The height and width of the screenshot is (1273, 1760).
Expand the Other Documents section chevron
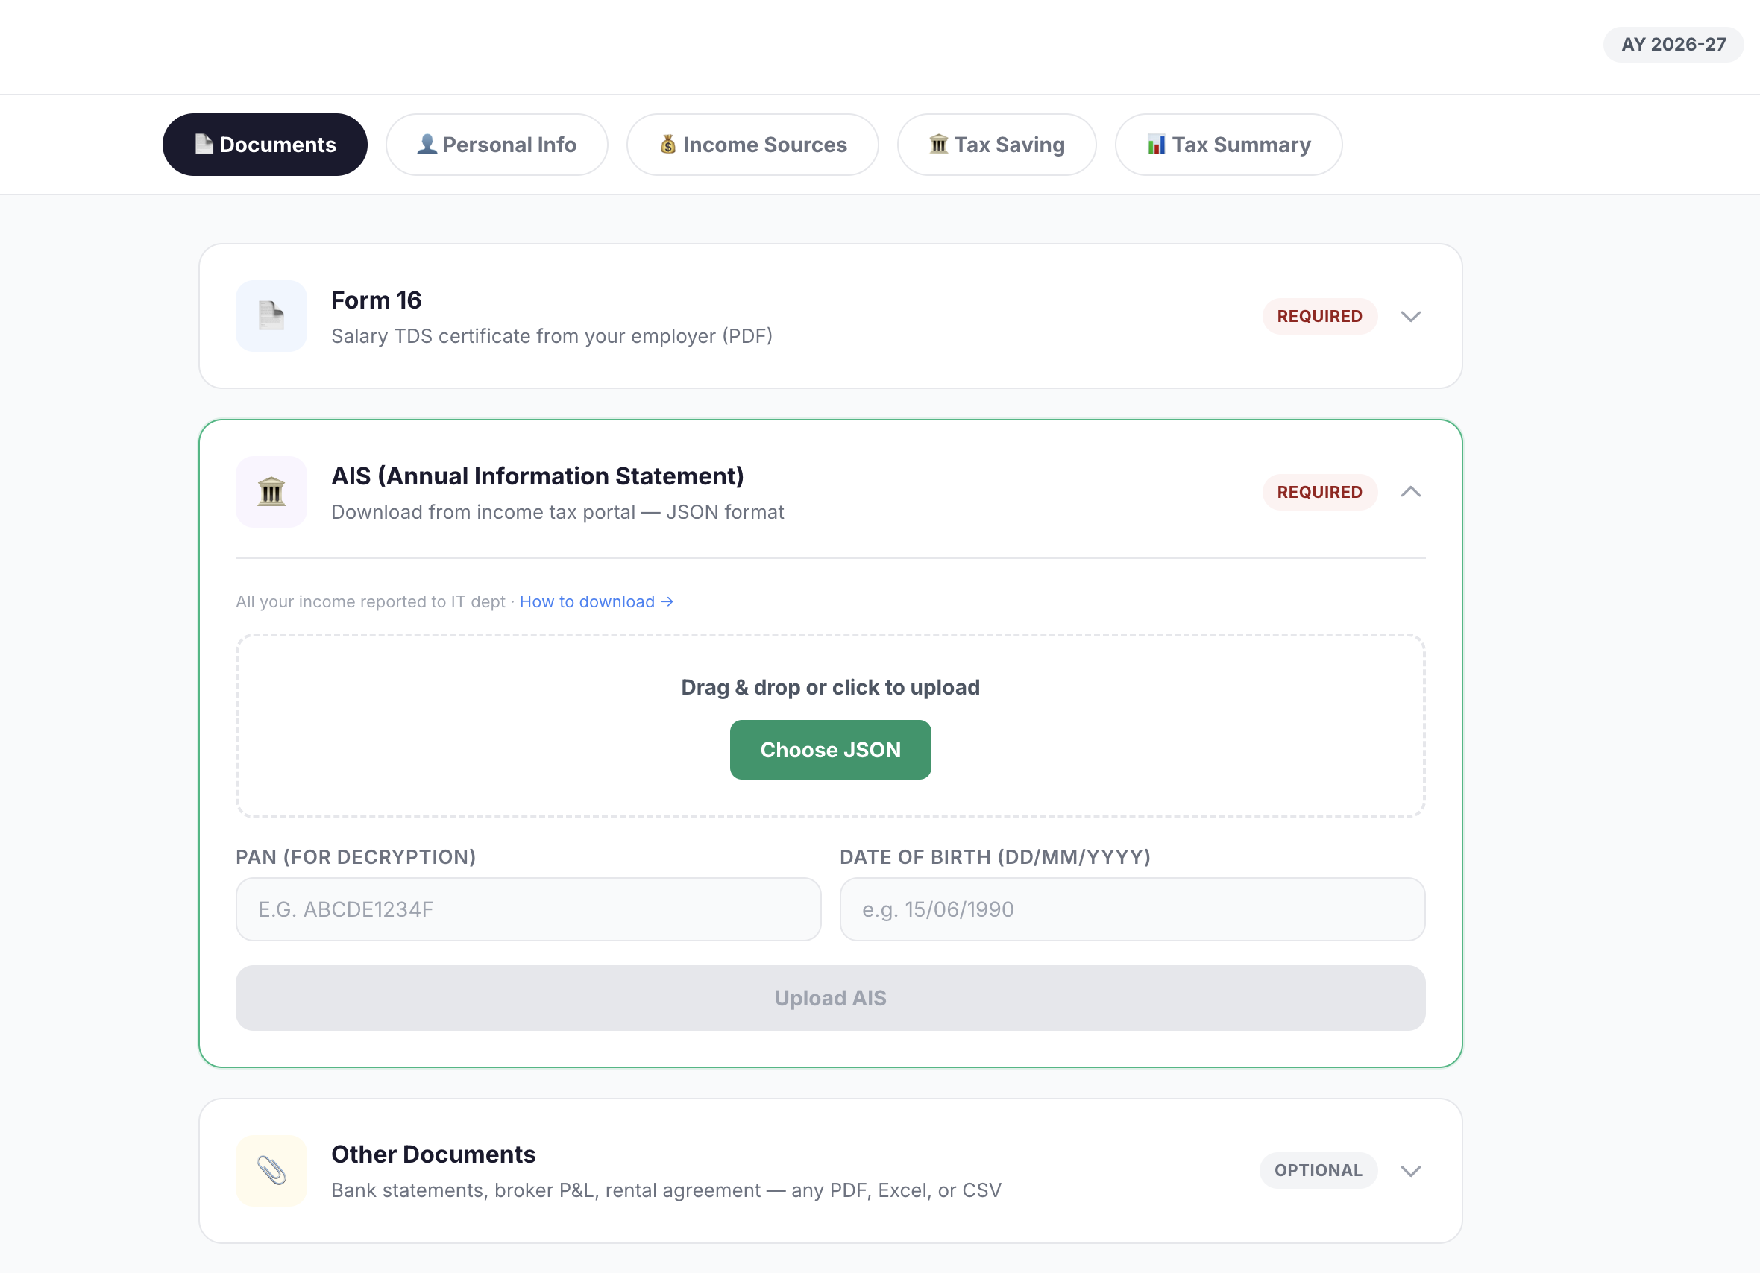point(1411,1172)
